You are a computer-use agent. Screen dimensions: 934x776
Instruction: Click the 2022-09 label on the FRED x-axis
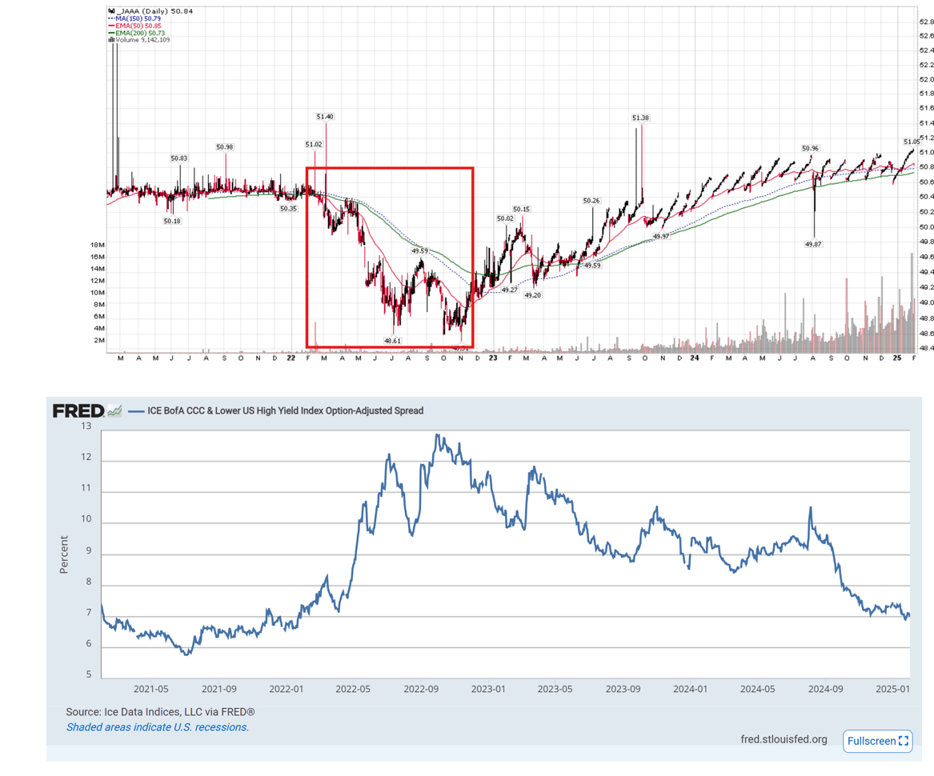420,689
